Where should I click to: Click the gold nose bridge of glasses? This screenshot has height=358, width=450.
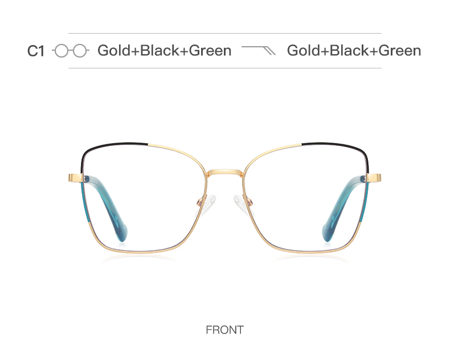(225, 173)
